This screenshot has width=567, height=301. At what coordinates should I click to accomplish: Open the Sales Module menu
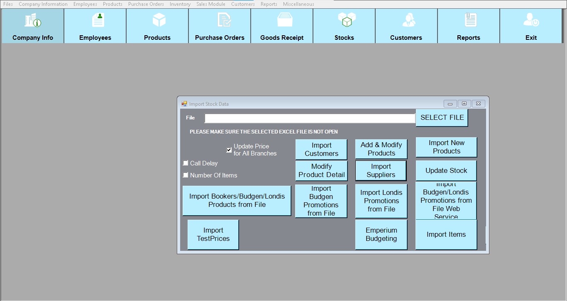pyautogui.click(x=210, y=4)
